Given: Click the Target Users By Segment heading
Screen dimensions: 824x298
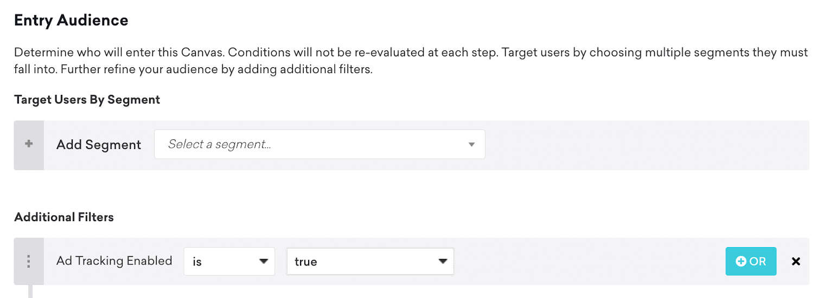Looking at the screenshot, I should 87,100.
